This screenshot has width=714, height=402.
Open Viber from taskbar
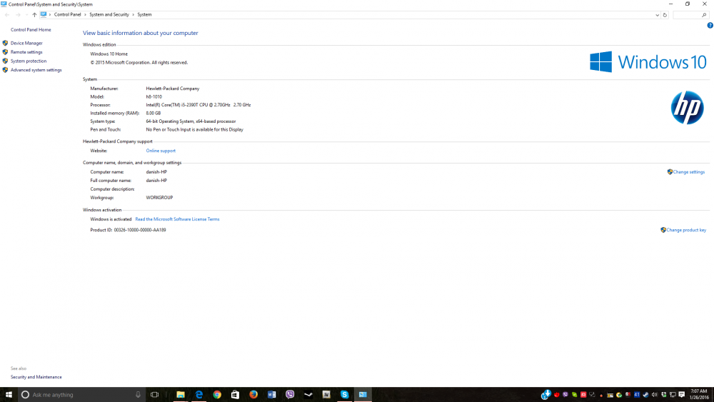[x=290, y=395]
